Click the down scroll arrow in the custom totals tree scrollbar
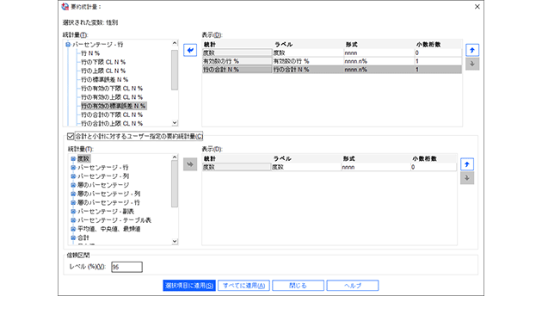542x327 pixels. pos(175,241)
